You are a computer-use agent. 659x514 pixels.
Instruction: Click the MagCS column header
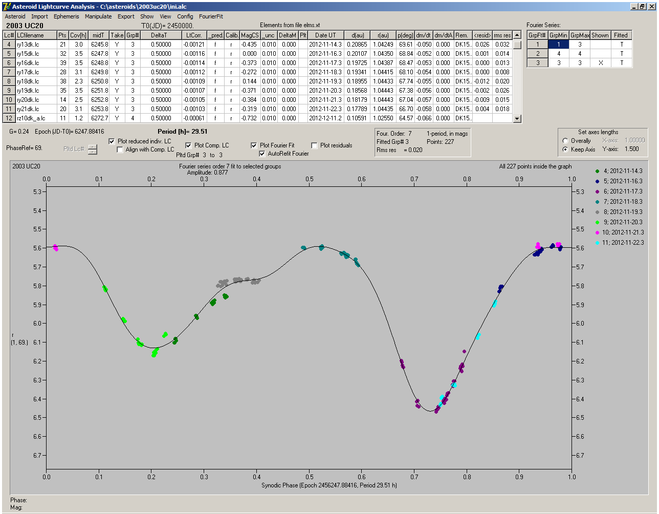250,35
